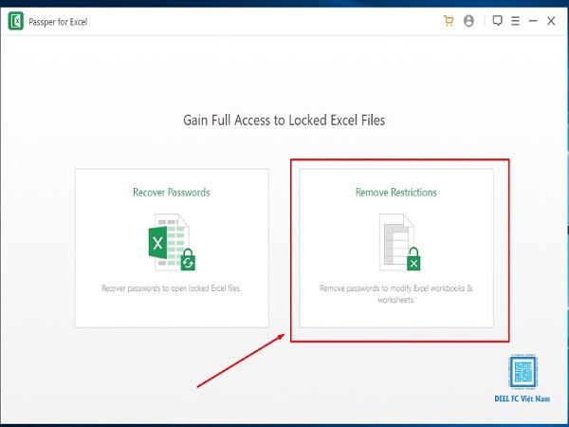569x427 pixels.
Task: Select the Recover Passwords heading
Action: (x=172, y=192)
